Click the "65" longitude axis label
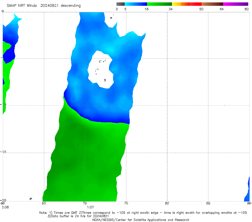 click(44, 203)
